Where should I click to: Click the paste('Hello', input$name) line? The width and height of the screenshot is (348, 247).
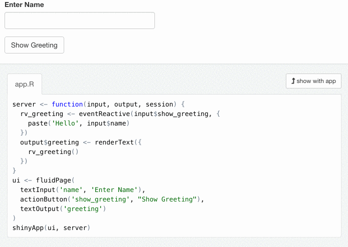pyautogui.click(x=79, y=123)
